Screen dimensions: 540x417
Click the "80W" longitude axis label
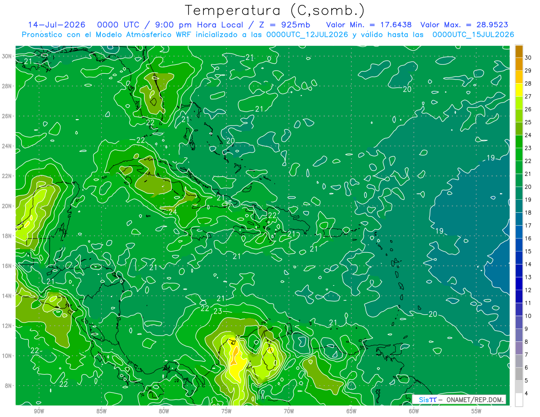click(164, 411)
